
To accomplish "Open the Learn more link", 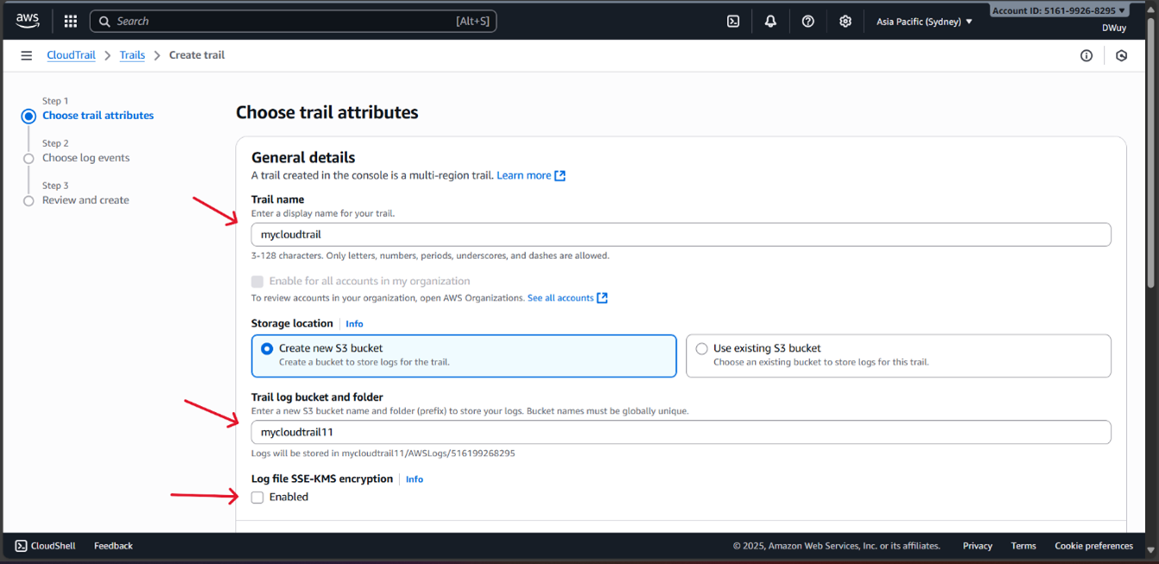I will click(x=523, y=175).
